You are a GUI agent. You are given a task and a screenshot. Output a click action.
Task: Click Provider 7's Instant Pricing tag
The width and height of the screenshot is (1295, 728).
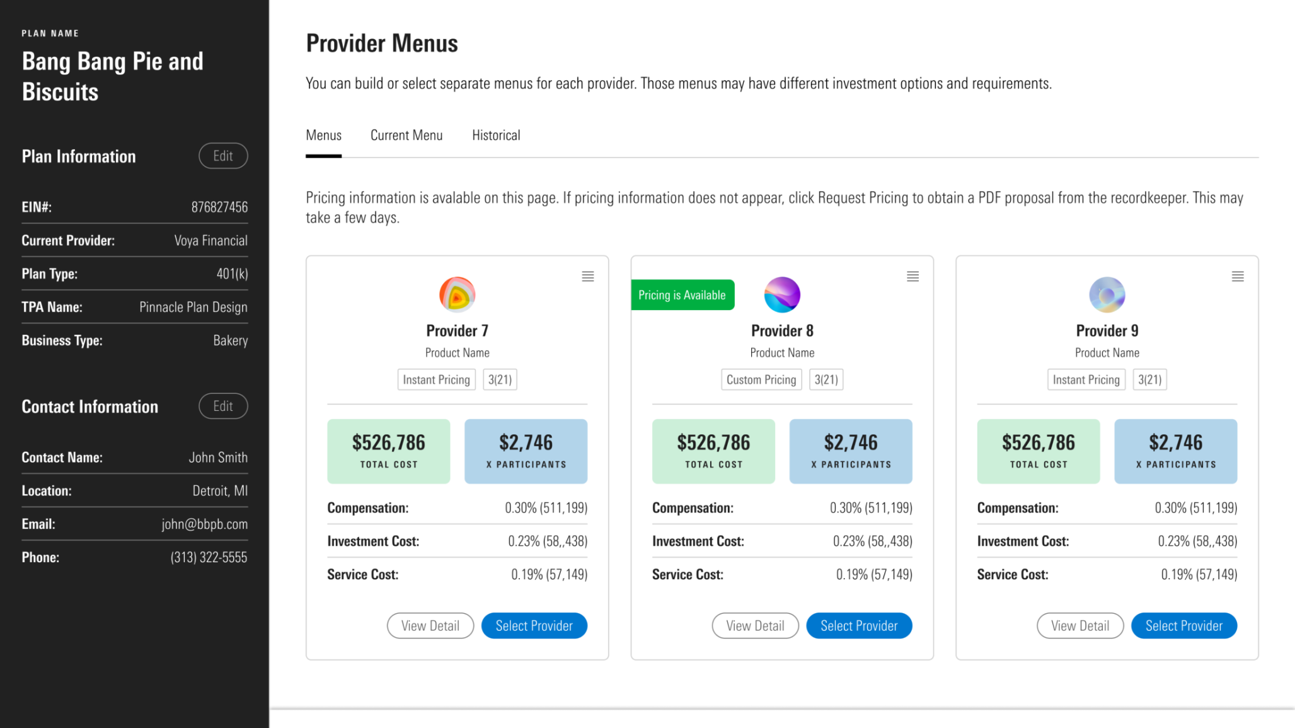tap(436, 380)
